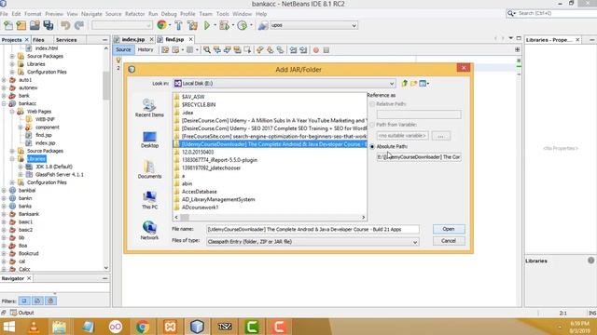Click the History view button
The height and width of the screenshot is (335, 597).
pyautogui.click(x=146, y=49)
